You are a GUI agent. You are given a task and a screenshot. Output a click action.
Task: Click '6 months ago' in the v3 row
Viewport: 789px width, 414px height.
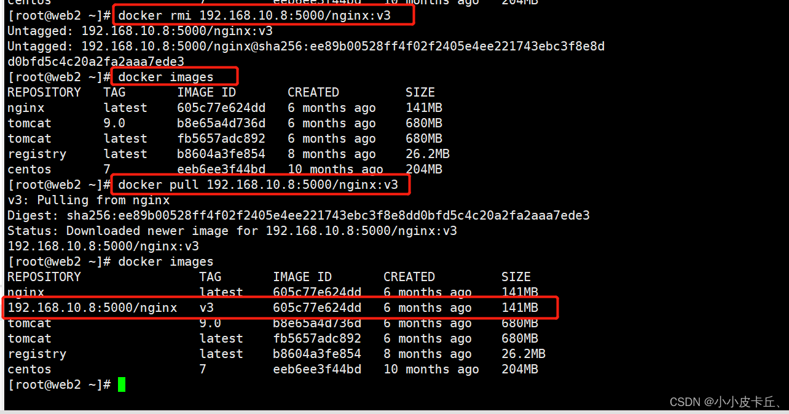pyautogui.click(x=428, y=308)
